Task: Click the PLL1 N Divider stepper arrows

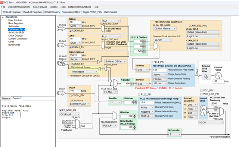Action: (132, 84)
